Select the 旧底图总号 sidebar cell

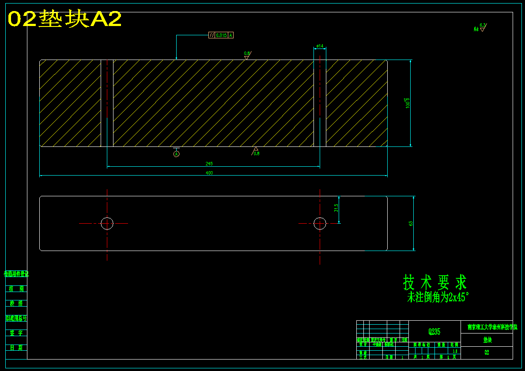point(16,318)
